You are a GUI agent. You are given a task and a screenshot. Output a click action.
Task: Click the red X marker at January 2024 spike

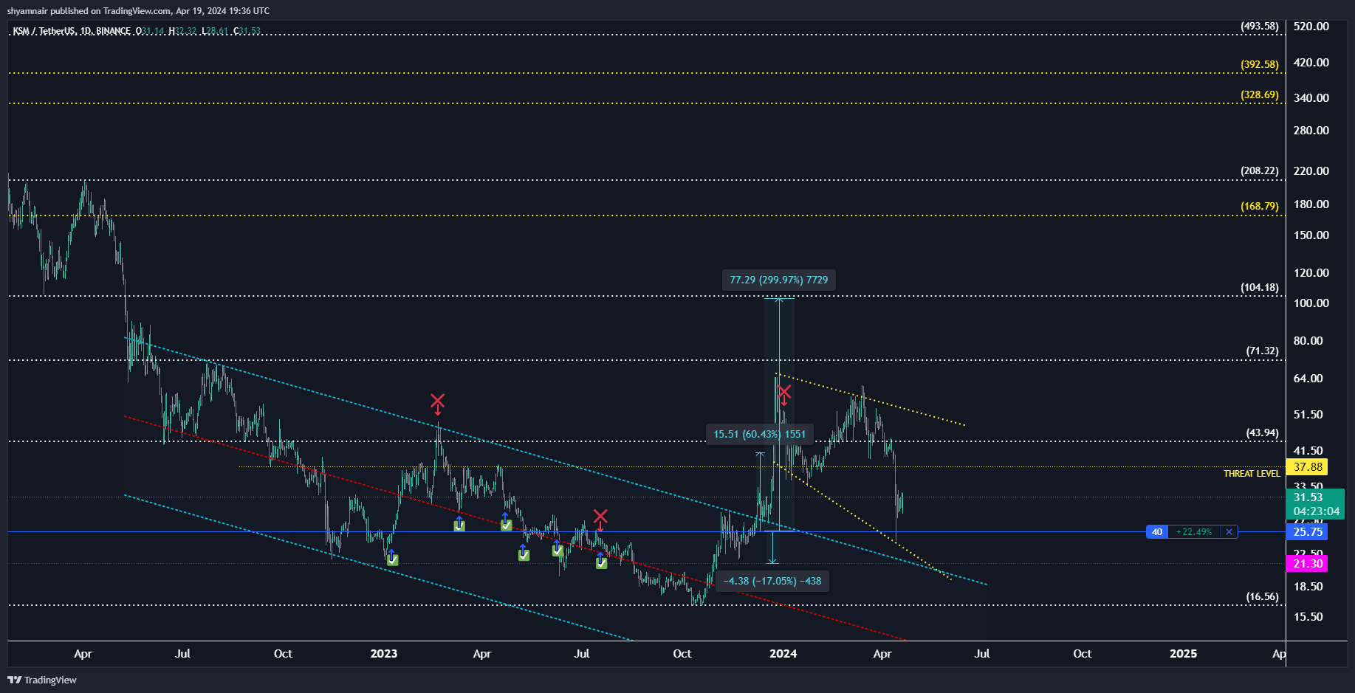784,392
